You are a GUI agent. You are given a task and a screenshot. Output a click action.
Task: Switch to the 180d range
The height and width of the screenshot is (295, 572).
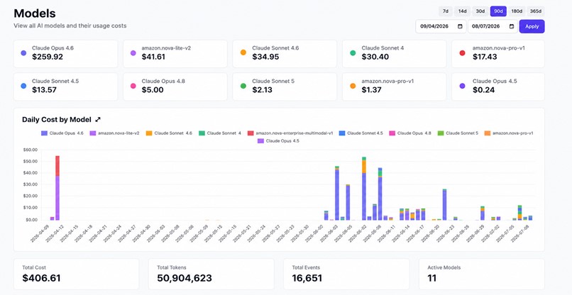click(517, 11)
